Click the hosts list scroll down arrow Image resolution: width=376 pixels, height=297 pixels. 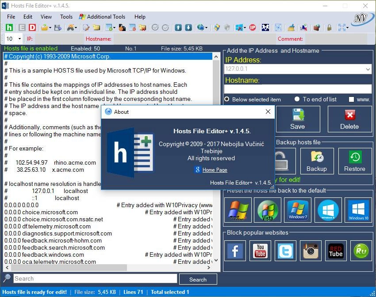[x=216, y=260]
